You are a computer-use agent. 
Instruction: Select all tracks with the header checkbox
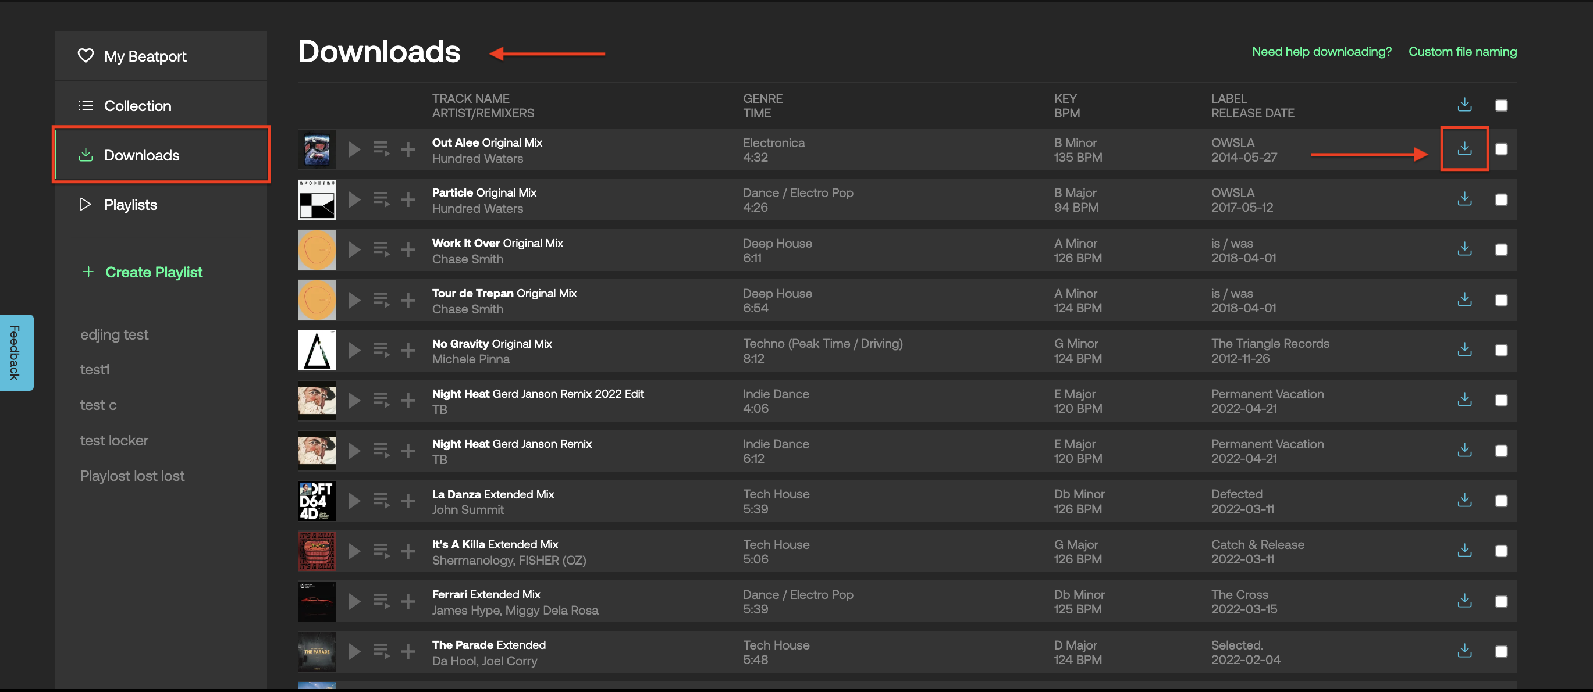(x=1501, y=105)
